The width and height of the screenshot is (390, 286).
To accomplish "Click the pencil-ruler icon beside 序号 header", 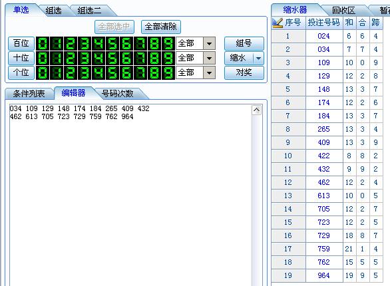I will point(278,23).
